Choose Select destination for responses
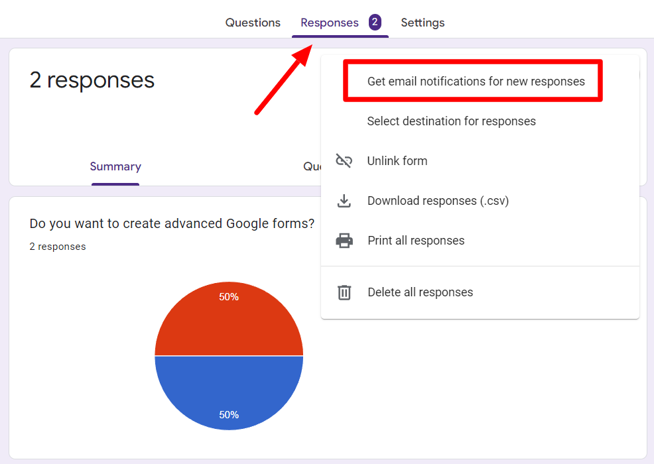This screenshot has width=654, height=464. (x=451, y=121)
